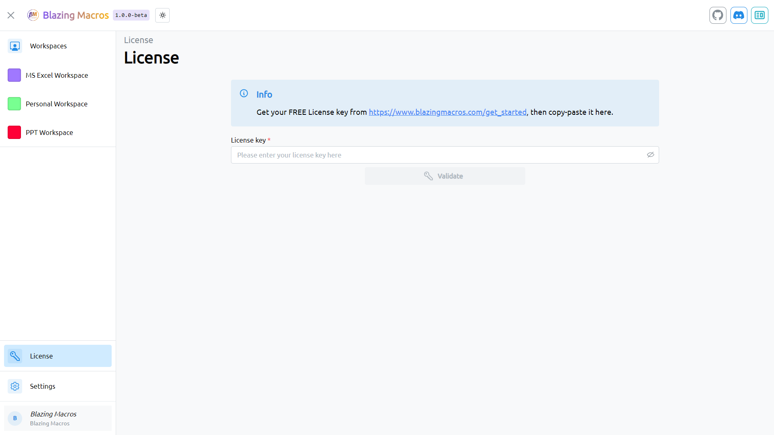
Task: Click the License breadcrumb
Action: click(138, 40)
